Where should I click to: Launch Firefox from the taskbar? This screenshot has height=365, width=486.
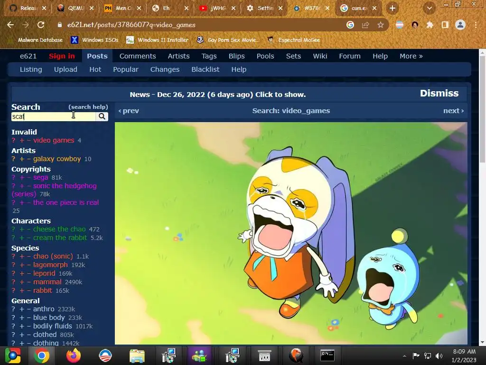click(74, 355)
